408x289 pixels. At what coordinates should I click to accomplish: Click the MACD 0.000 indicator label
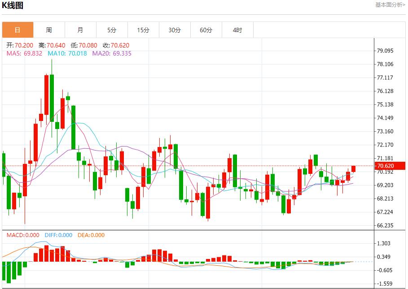click(x=22, y=235)
